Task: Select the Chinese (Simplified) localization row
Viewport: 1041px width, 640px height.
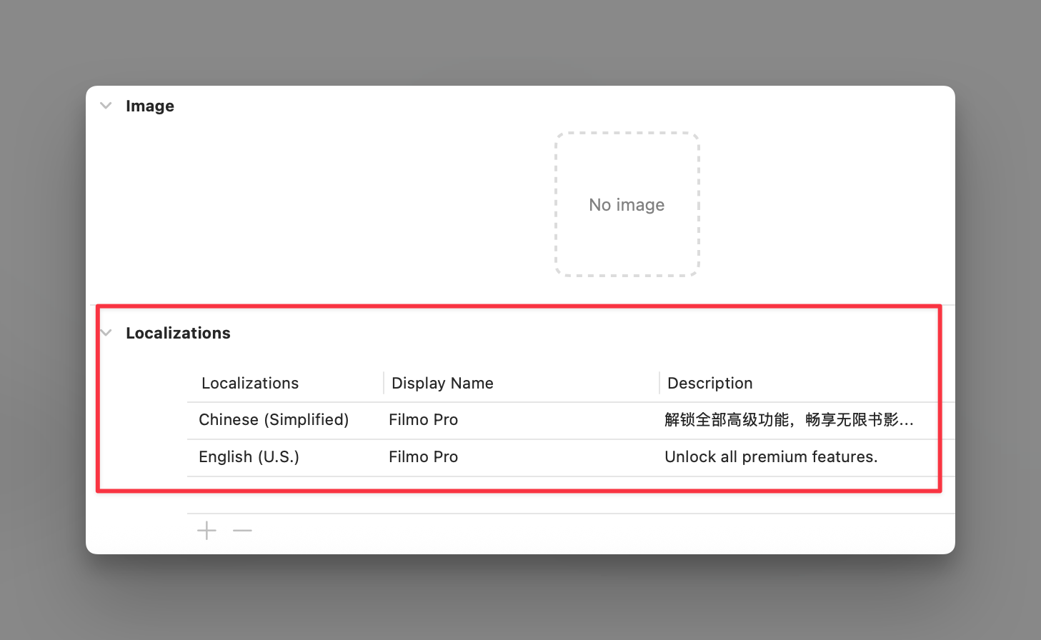Action: tap(274, 420)
